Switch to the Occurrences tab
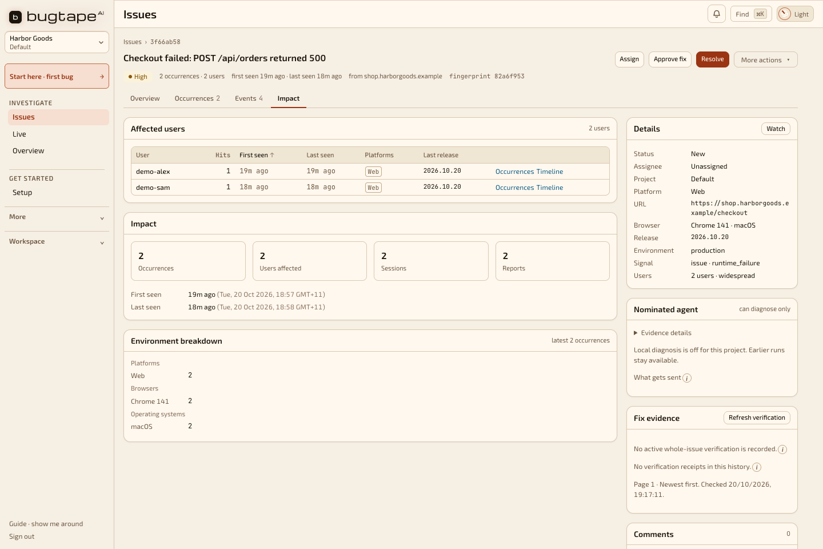Viewport: 823px width, 549px height. click(197, 98)
